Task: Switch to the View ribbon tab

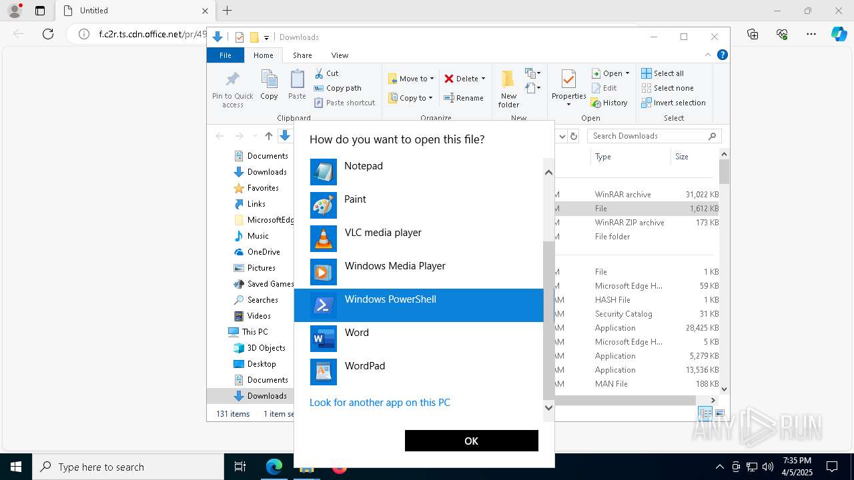Action: [340, 55]
